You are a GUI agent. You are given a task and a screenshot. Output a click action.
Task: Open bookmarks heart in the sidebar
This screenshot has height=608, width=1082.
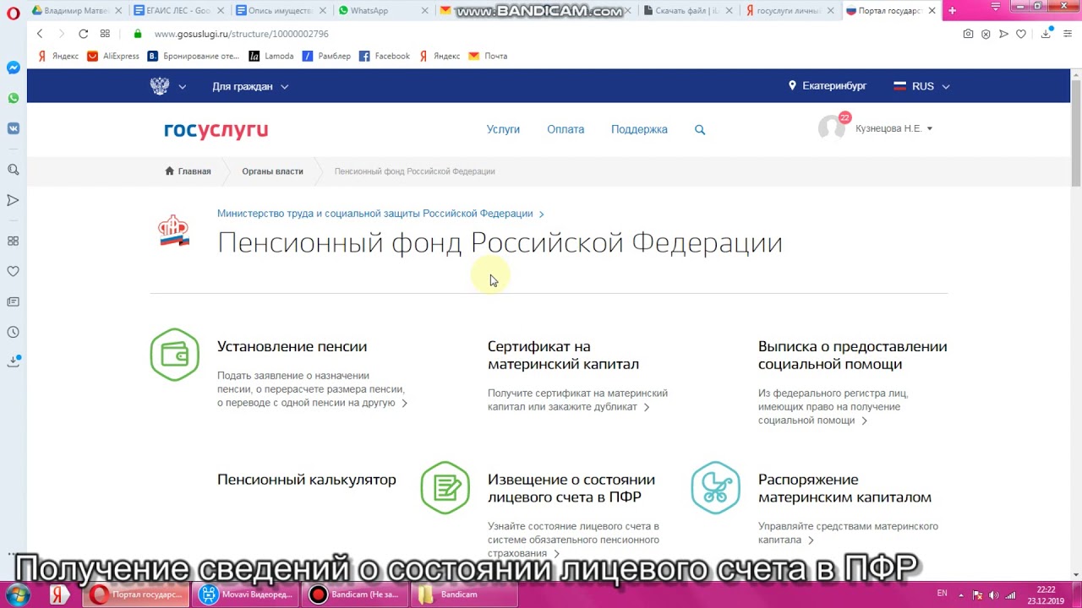[x=14, y=271]
